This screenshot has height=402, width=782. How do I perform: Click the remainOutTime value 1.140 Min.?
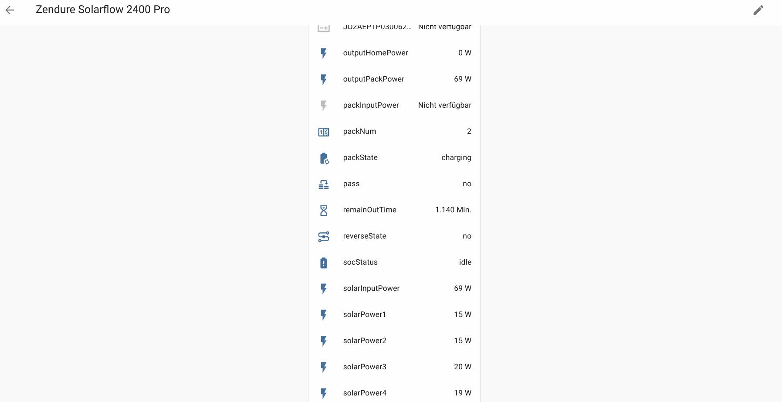(x=453, y=210)
